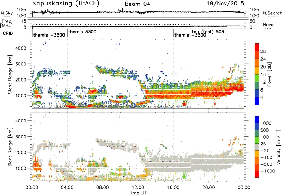Click the first 'themis -3300' label
282x195 pixels.
(49, 35)
